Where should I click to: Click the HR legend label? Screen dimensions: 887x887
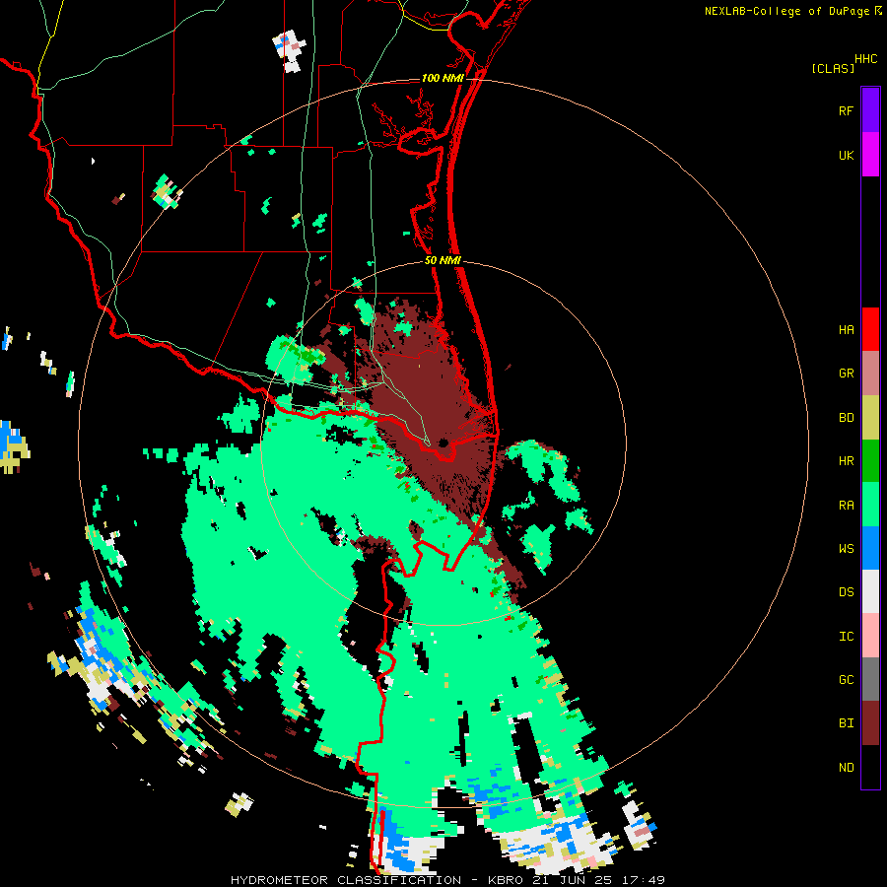[x=846, y=461]
